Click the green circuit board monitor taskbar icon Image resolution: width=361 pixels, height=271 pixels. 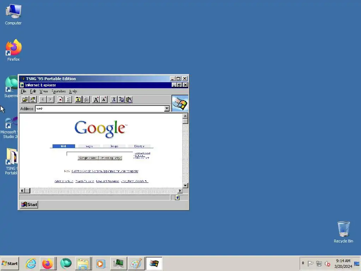(x=118, y=263)
